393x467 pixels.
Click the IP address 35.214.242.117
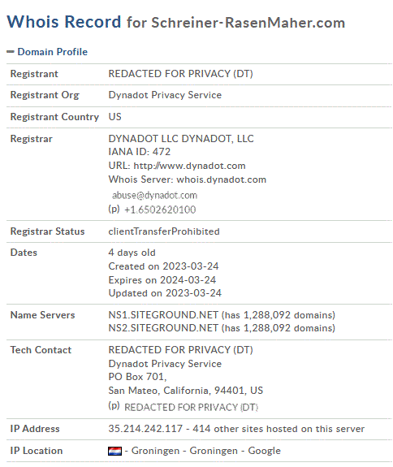145,429
